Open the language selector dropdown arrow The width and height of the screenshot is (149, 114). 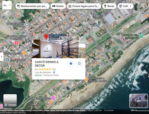10,5
